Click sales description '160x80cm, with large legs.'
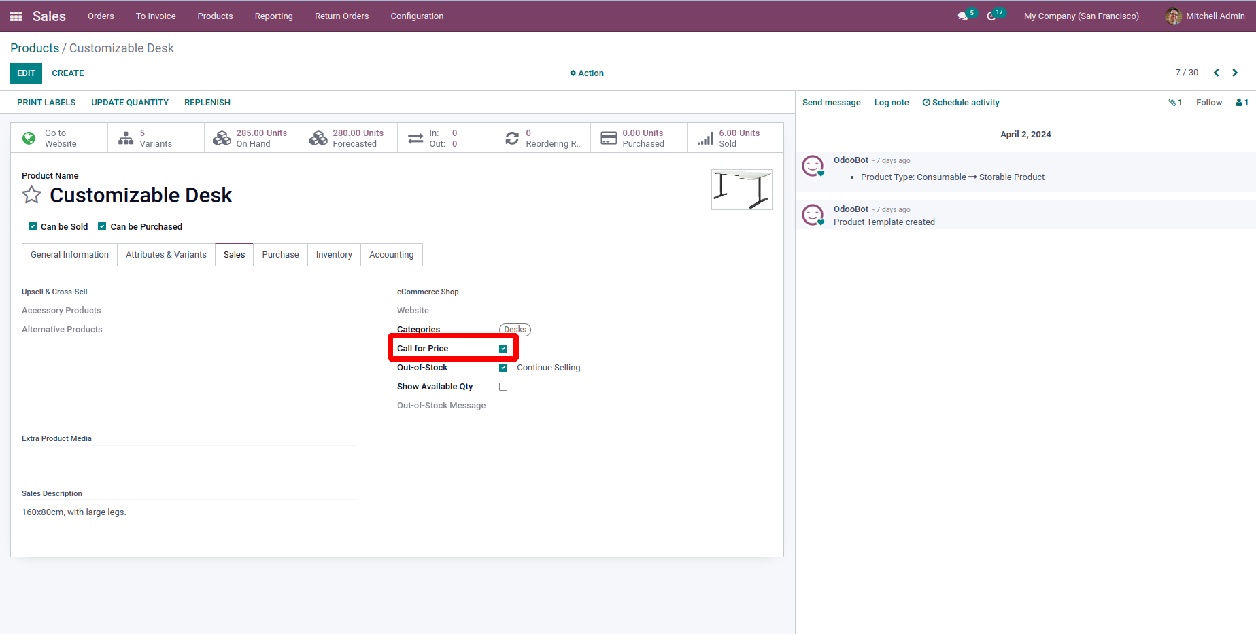 point(74,512)
